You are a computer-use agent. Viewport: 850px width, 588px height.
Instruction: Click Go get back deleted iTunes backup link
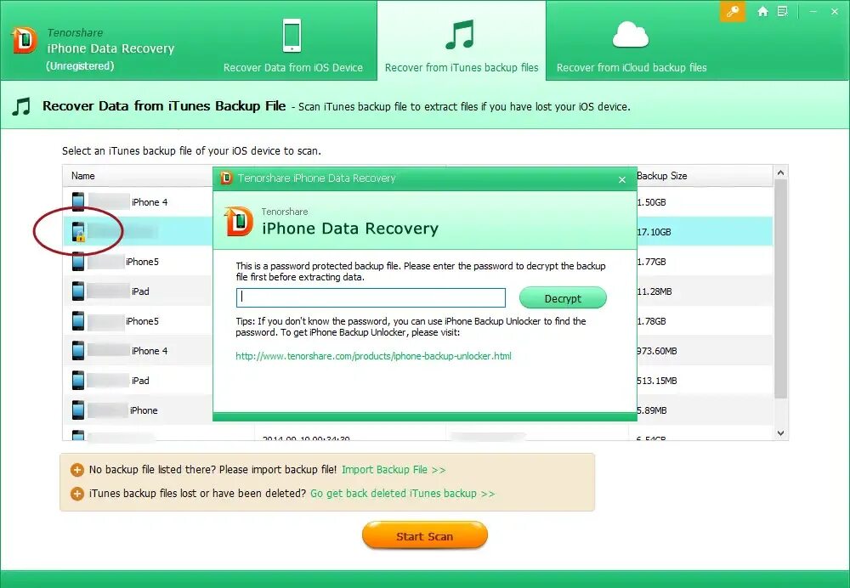tap(402, 494)
